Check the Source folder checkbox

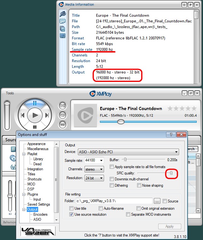tap(165, 201)
